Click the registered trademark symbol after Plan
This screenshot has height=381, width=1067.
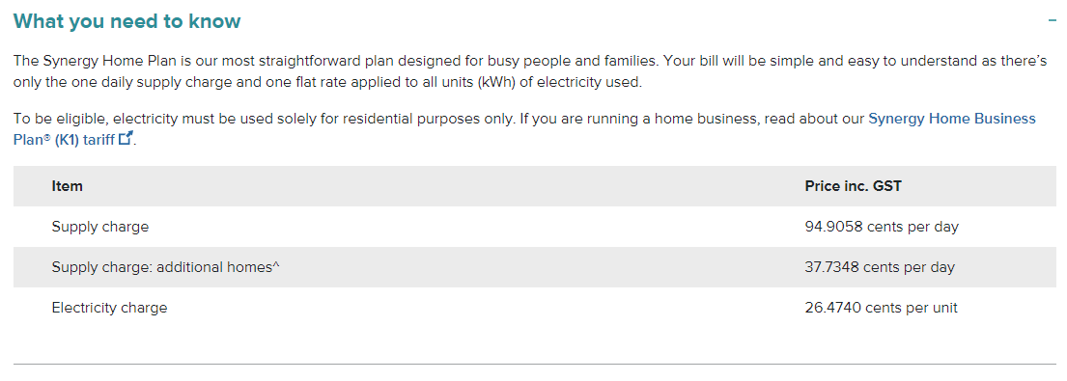click(x=47, y=139)
